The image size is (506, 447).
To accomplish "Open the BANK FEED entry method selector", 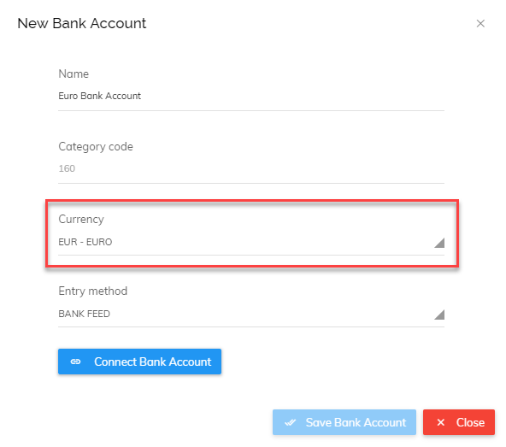I will [x=251, y=314].
